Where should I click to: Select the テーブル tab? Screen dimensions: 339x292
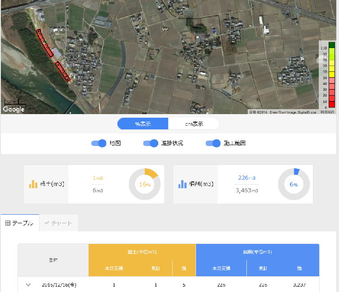tap(20, 223)
